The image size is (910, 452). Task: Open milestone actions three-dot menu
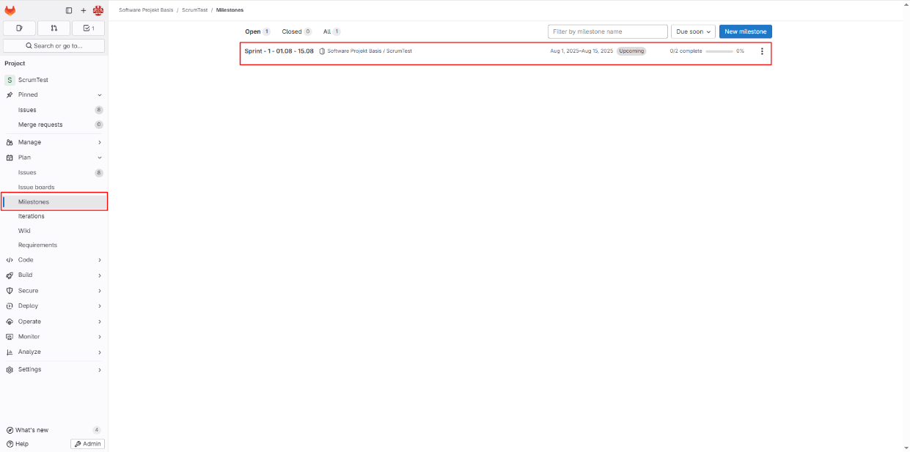pyautogui.click(x=762, y=51)
